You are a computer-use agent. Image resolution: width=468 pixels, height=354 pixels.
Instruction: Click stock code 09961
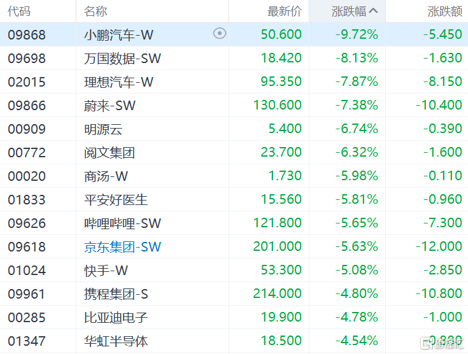(27, 294)
